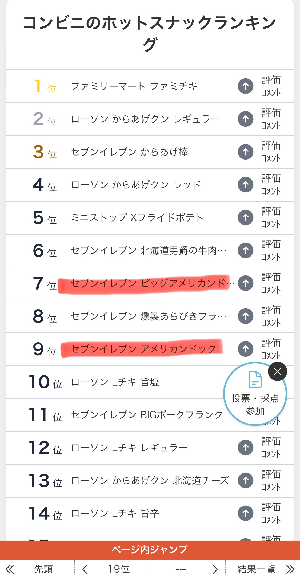Go to previous rank with the left chevron
Viewport: 300px width, 575px height.
click(x=85, y=569)
